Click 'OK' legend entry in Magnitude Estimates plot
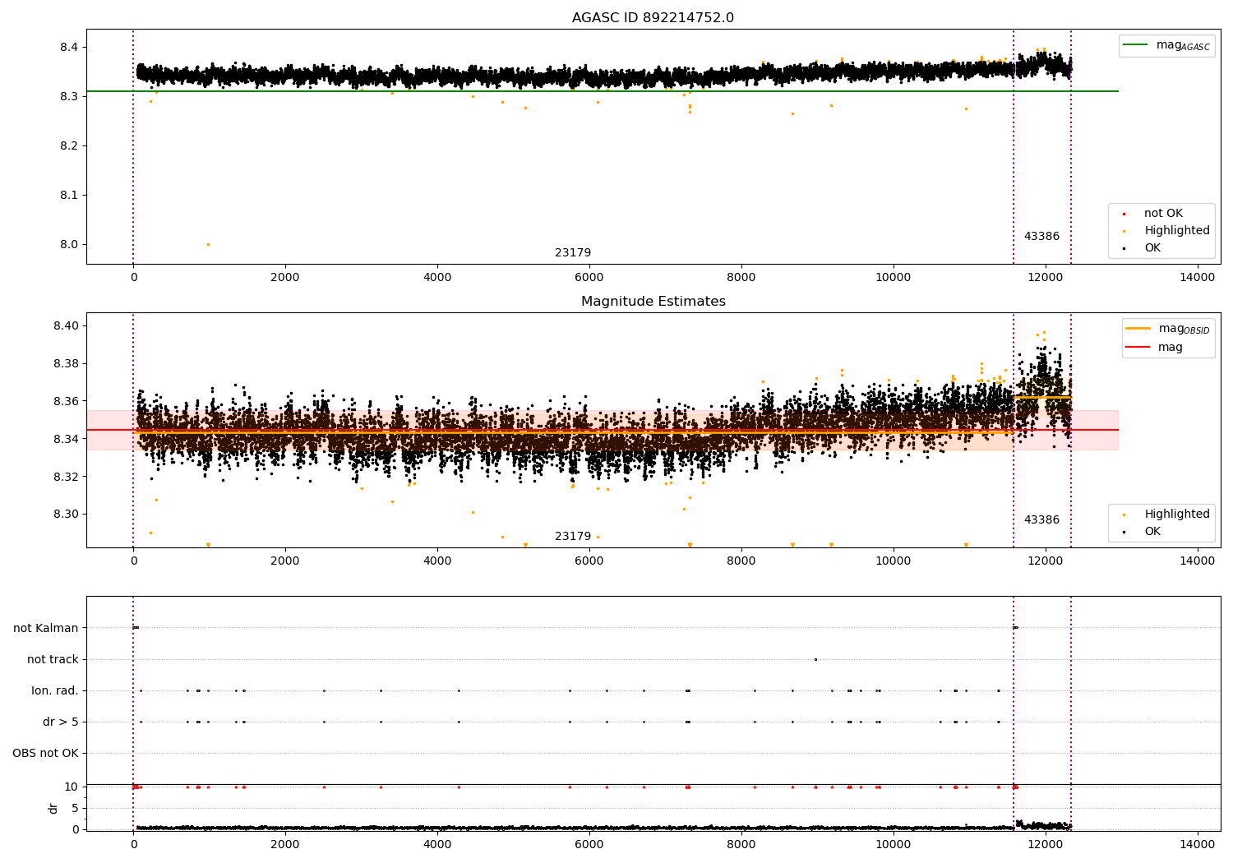 pyautogui.click(x=1143, y=531)
